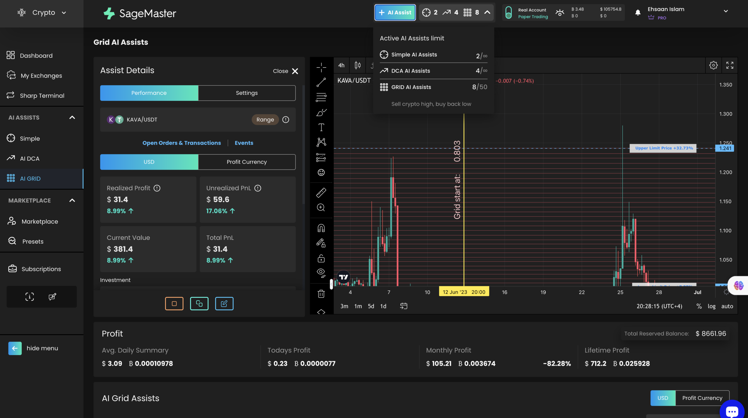This screenshot has height=418, width=748.
Task: Toggle balance visibility eye icon in header
Action: (x=560, y=13)
